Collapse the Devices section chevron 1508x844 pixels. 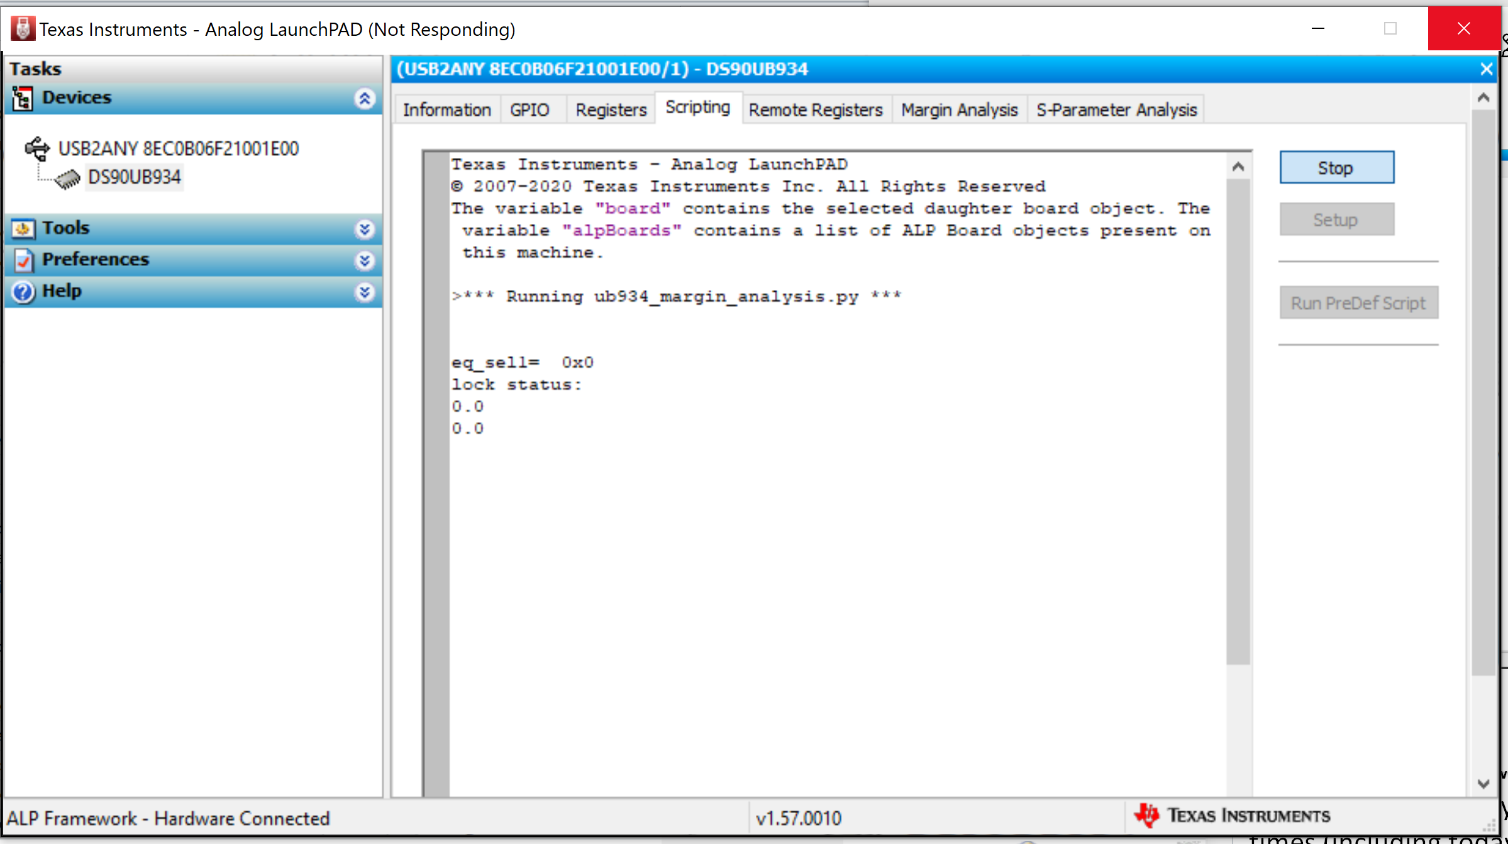point(365,98)
